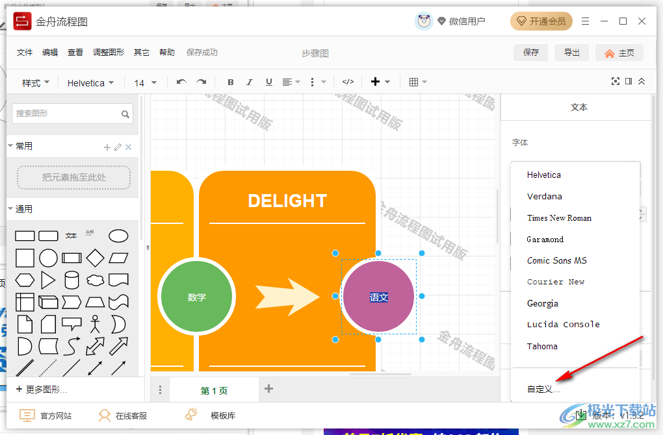This screenshot has width=663, height=435.
Task: Open the 官方网站 official website link
Action: (45, 416)
